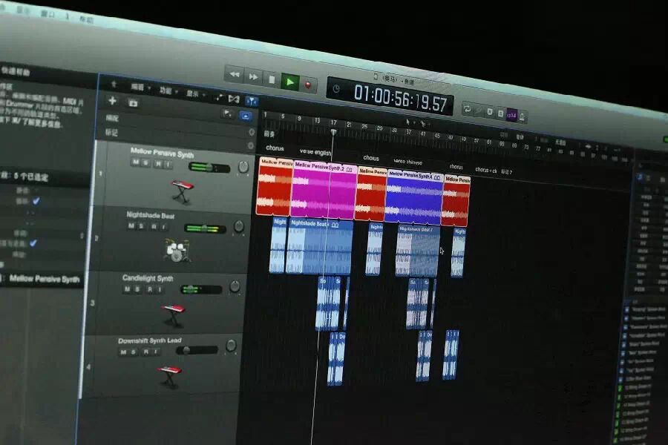Click the drum kit icon on Nightshade Beat

(x=177, y=249)
